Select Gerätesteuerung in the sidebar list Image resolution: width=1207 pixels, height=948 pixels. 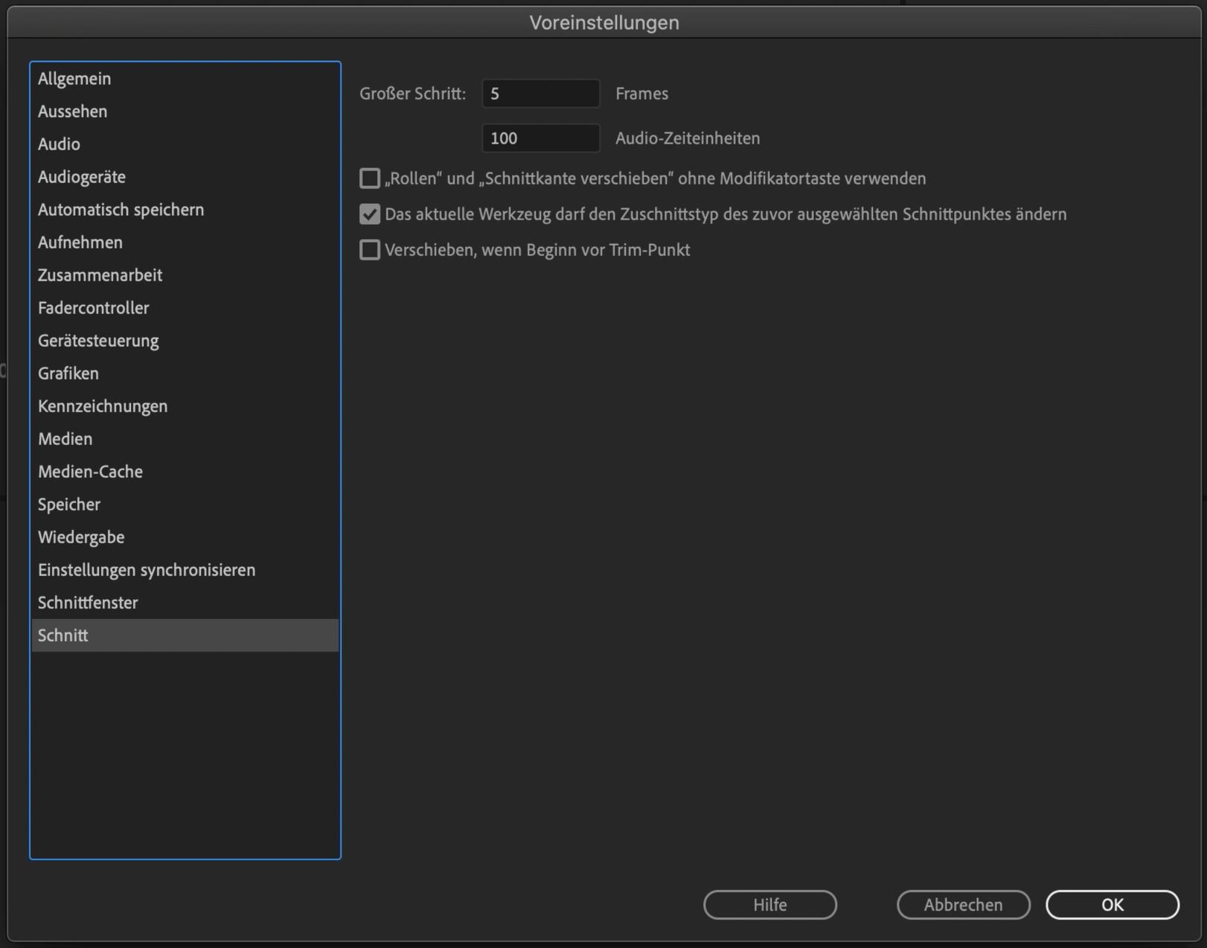[x=98, y=341]
